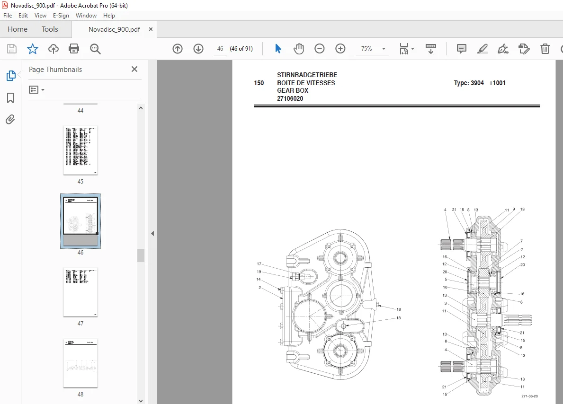Click the STIRNRADGETRIEBE title text
The width and height of the screenshot is (563, 404).
[307, 75]
